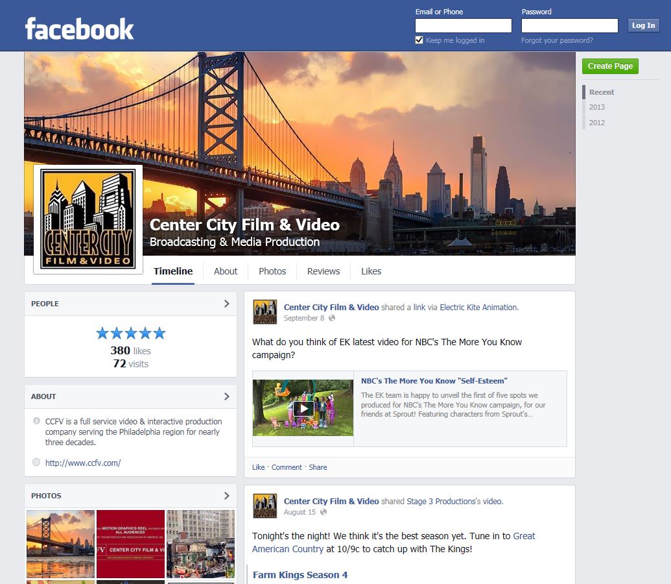Open the Likes tab
Viewport: 671px width, 584px height.
tap(371, 271)
